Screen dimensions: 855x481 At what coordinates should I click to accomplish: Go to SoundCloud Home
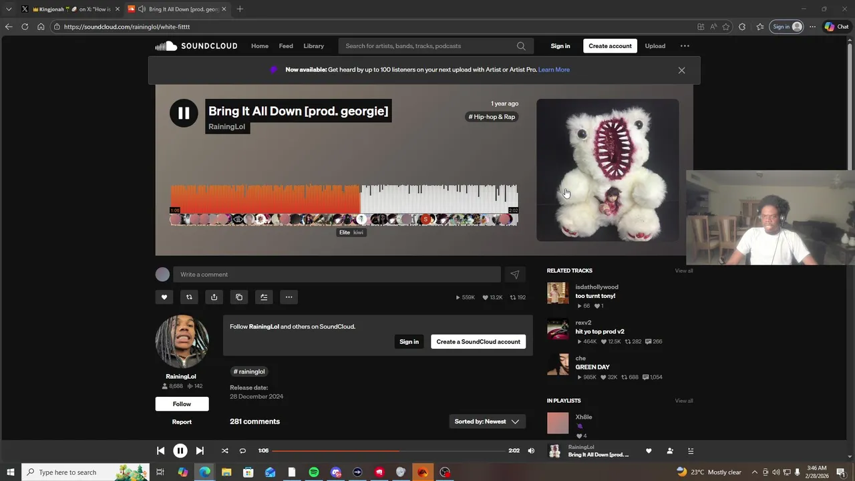(x=260, y=46)
